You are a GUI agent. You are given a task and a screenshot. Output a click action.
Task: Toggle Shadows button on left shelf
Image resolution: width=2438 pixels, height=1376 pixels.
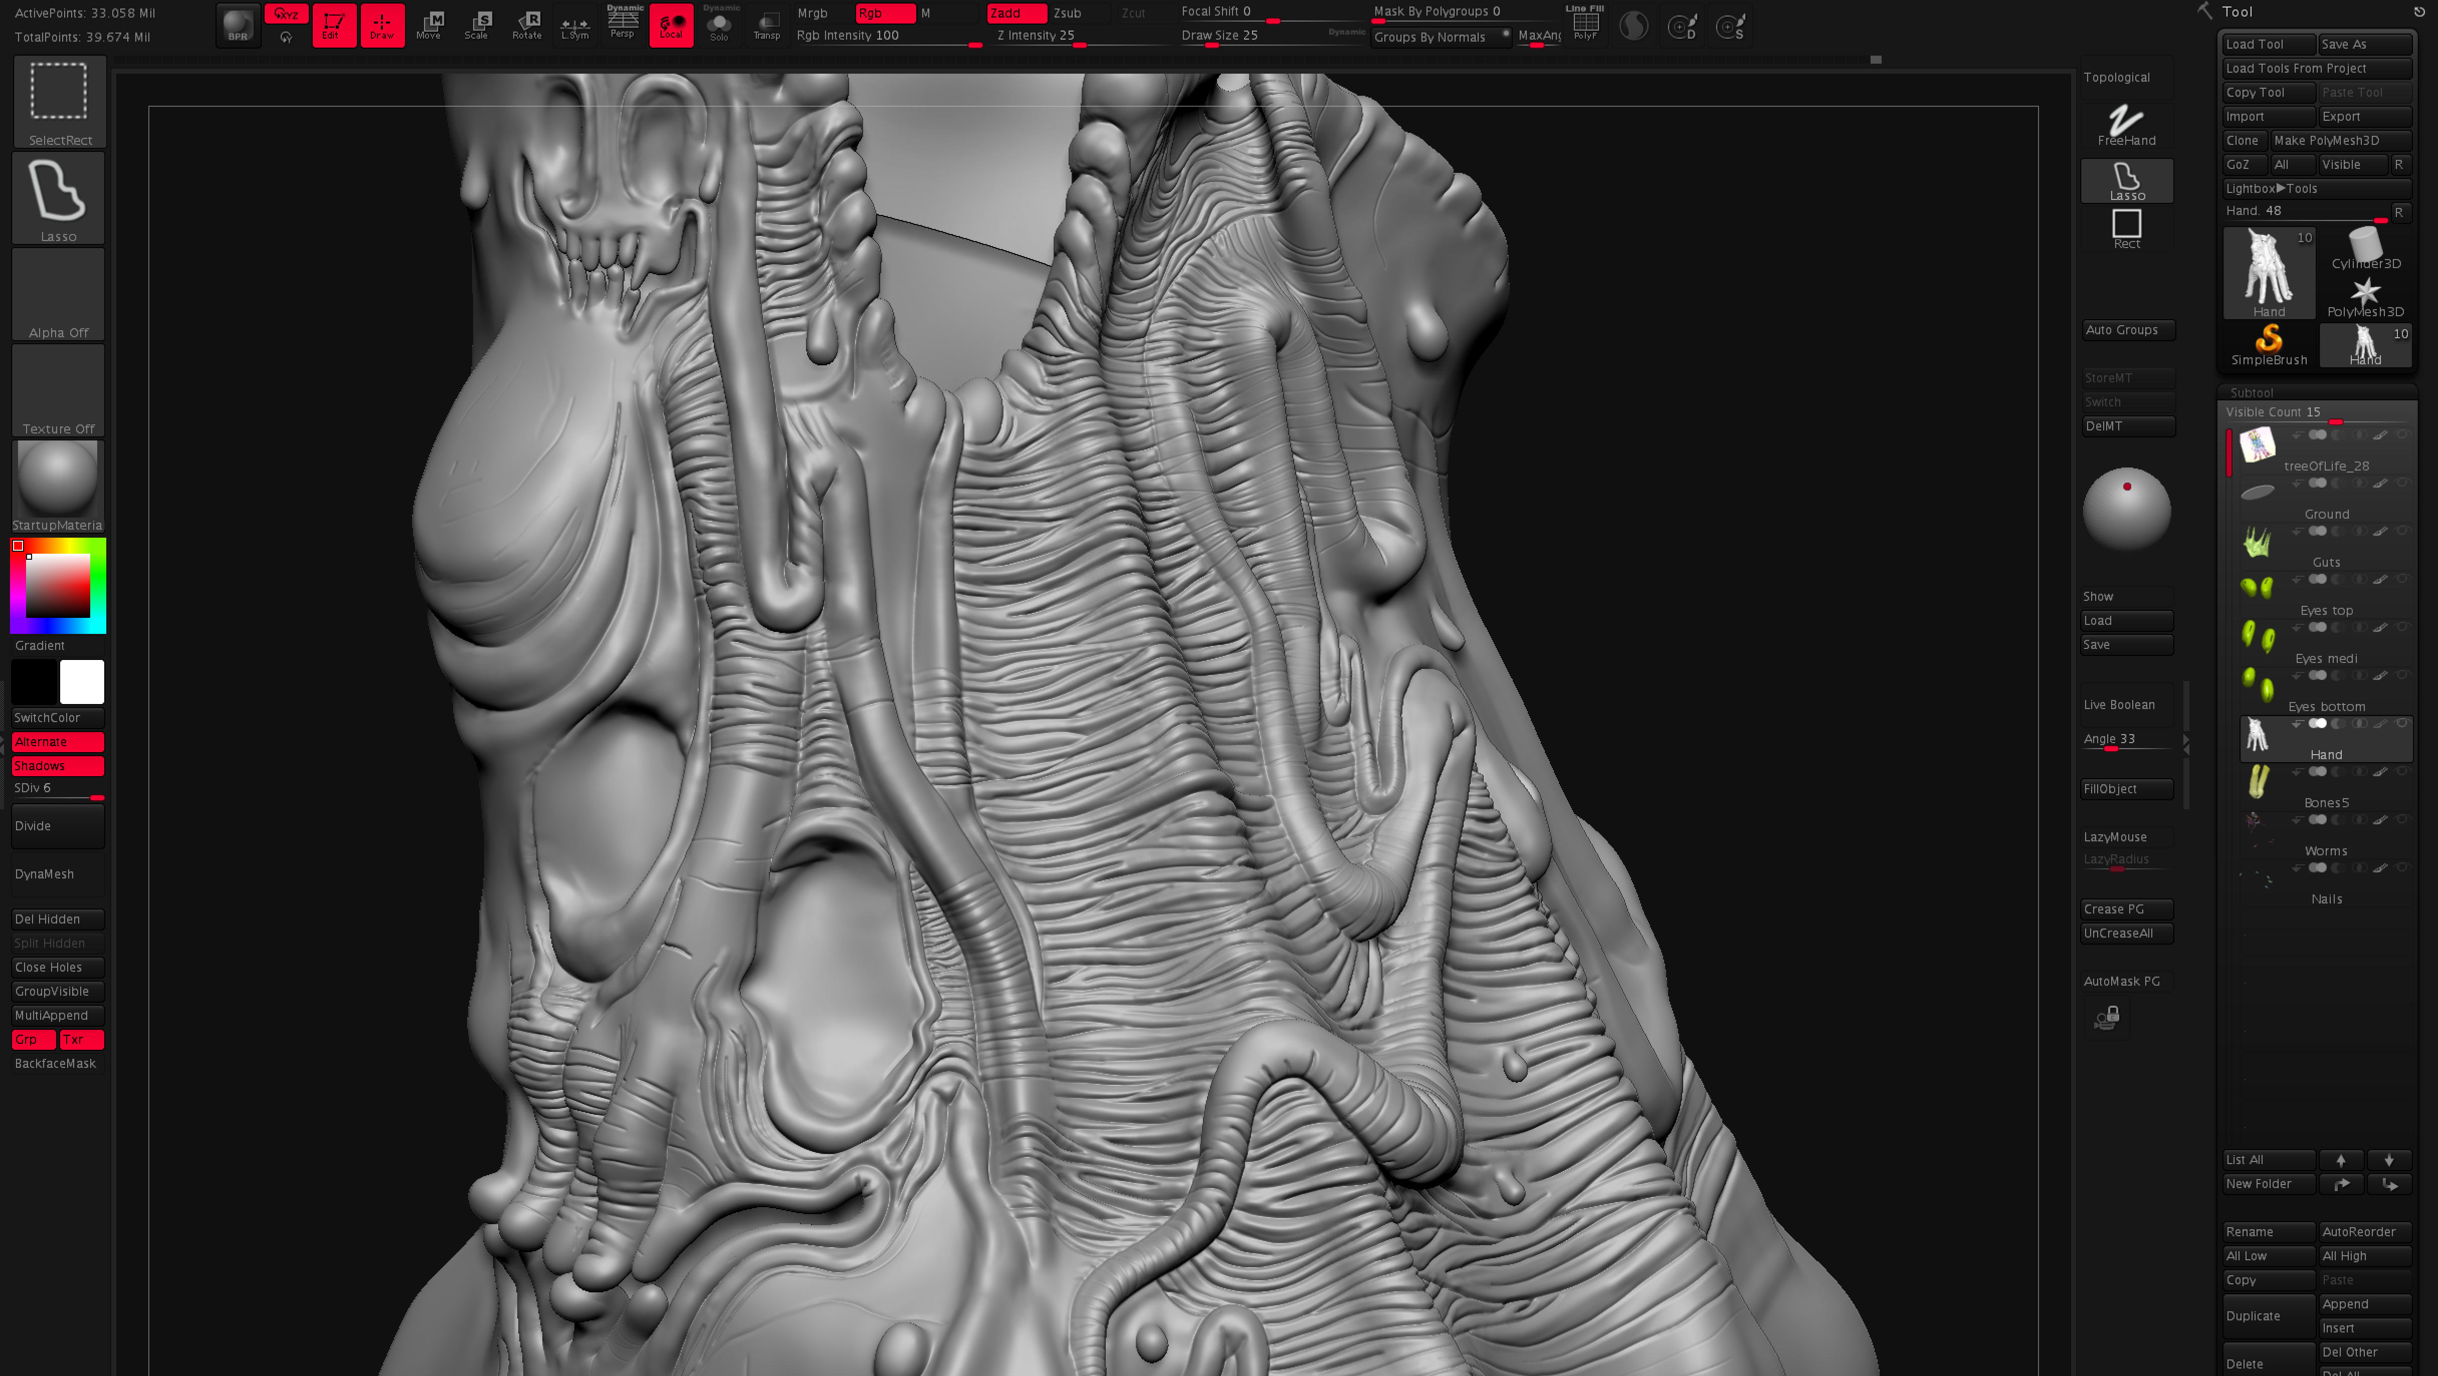click(58, 766)
